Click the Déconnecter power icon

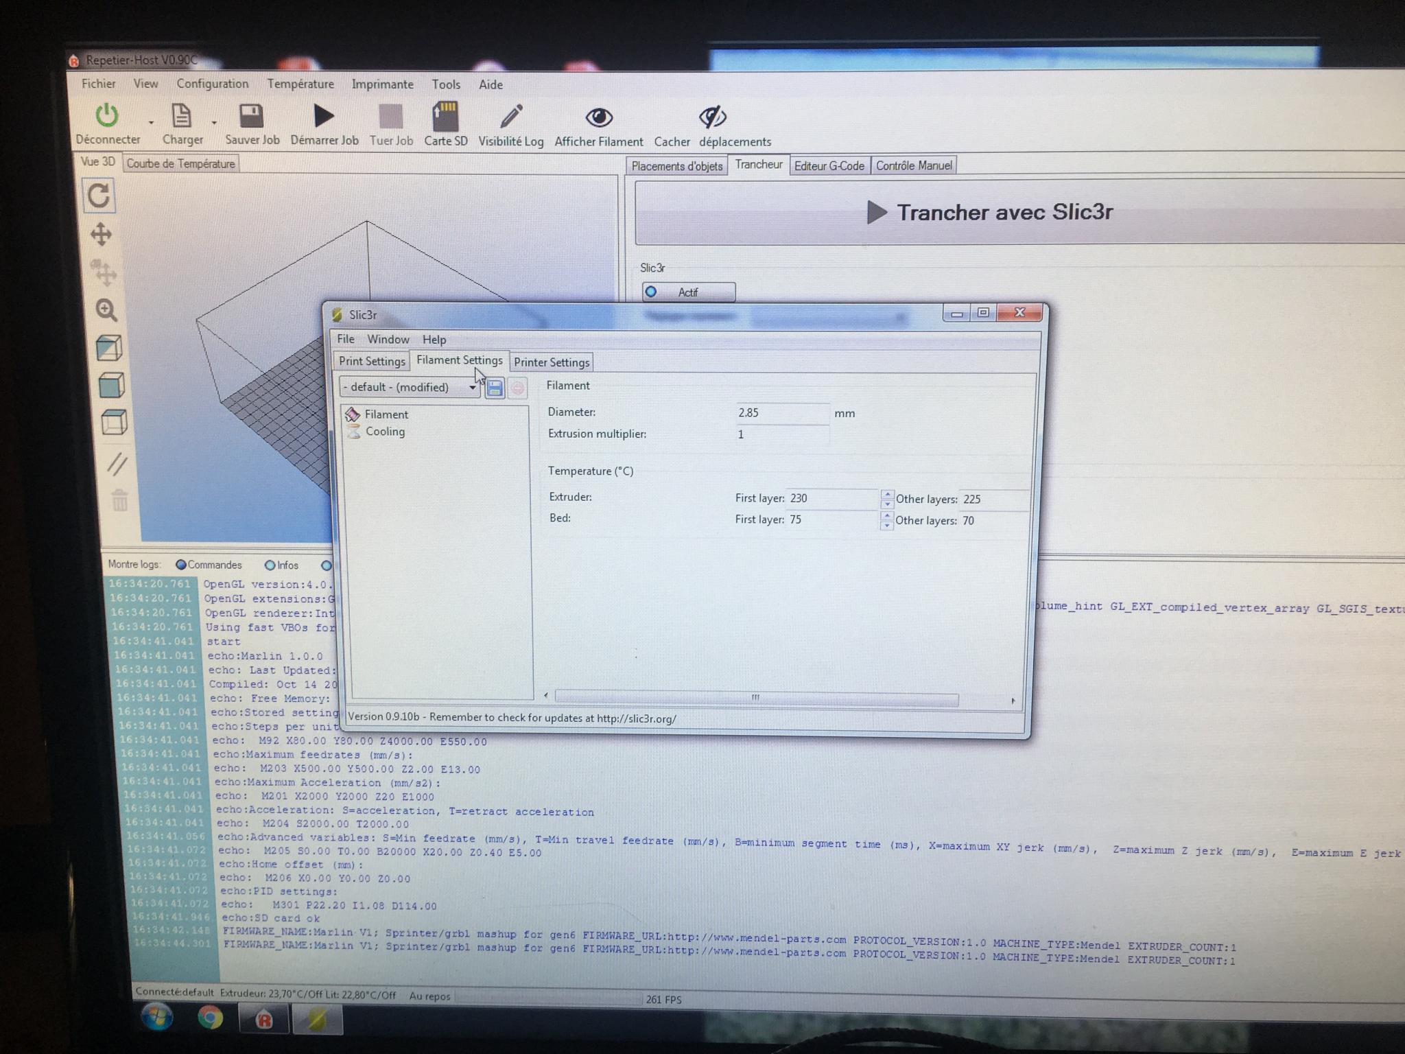click(x=106, y=115)
